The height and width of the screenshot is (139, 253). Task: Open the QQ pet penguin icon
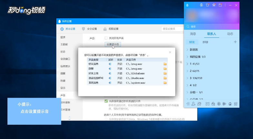click(x=213, y=104)
